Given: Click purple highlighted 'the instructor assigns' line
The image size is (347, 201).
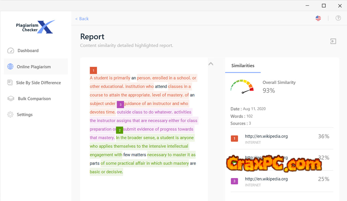Looking at the screenshot, I should point(143,120).
